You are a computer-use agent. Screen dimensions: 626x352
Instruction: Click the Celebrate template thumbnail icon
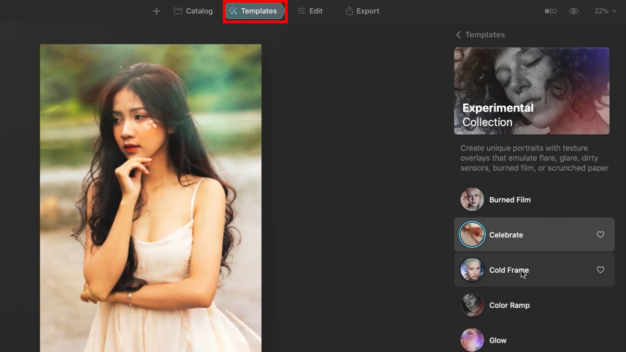[472, 235]
